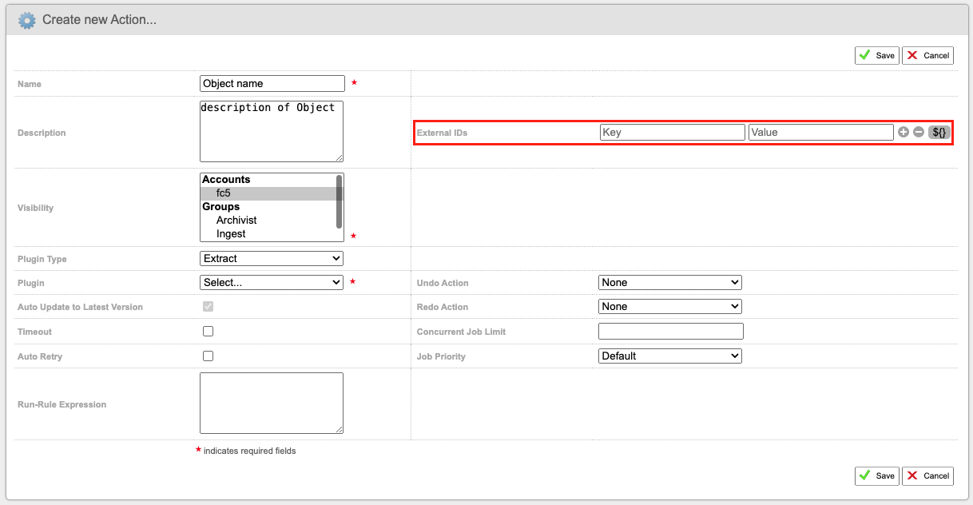Enable the Auto Retry checkbox

[x=208, y=356]
